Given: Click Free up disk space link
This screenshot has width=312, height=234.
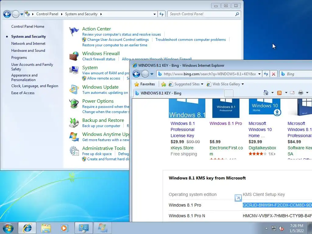Looking at the screenshot, I should 97,154.
